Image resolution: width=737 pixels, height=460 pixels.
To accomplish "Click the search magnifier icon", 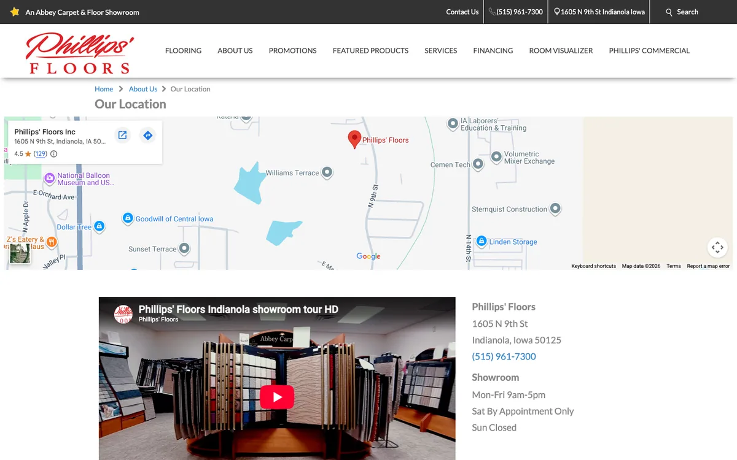I will pos(669,12).
